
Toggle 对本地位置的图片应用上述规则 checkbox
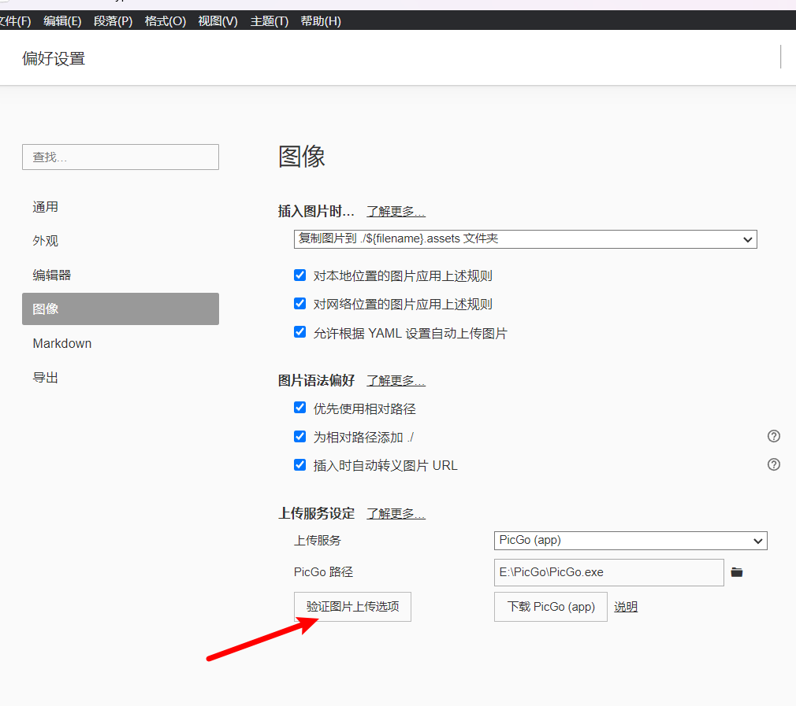[x=299, y=275]
